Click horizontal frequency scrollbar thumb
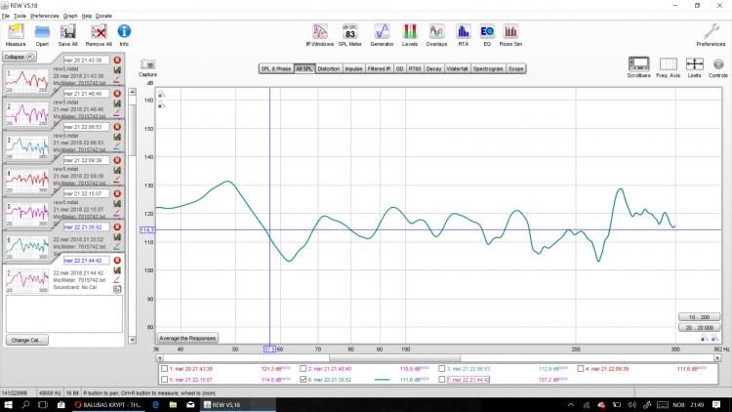 [394, 357]
